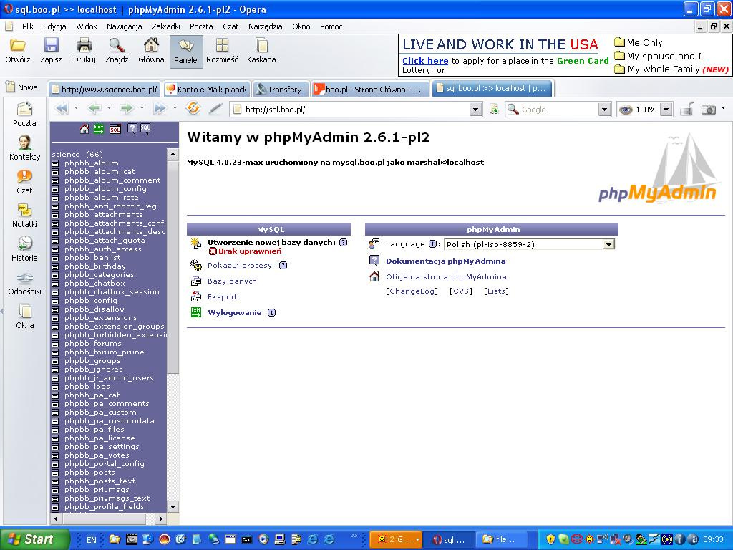
Task: Open the ChangeLog link
Action: coord(412,291)
